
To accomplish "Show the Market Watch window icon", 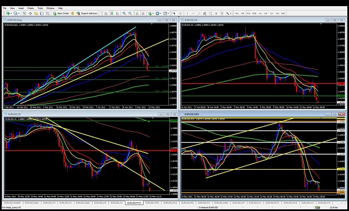I will point(24,13).
